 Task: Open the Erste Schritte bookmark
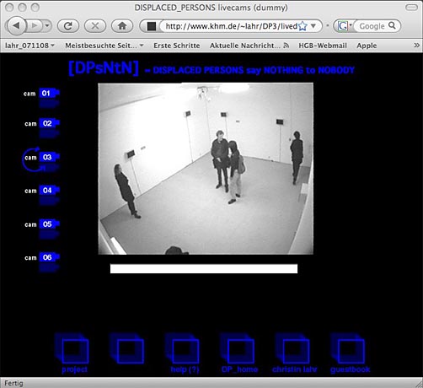[177, 46]
